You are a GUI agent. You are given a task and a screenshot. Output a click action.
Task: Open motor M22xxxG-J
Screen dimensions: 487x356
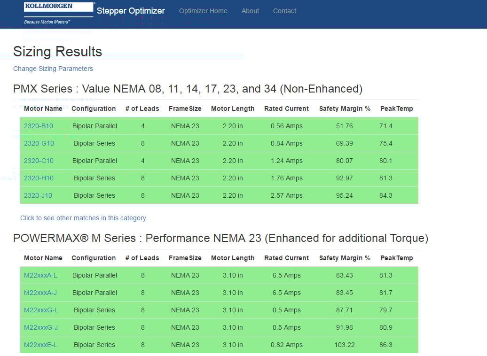click(x=41, y=327)
